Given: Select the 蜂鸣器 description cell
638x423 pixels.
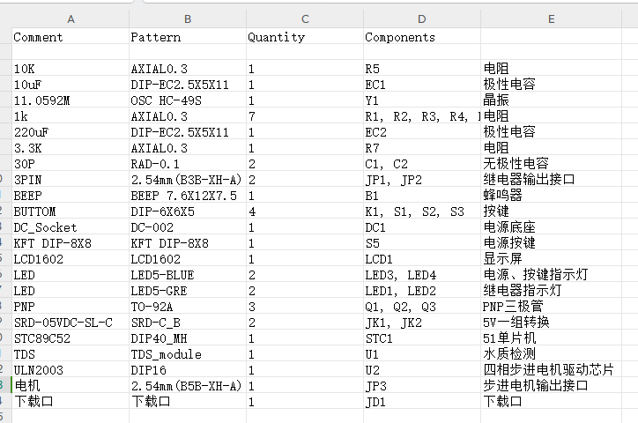Looking at the screenshot, I should [502, 196].
